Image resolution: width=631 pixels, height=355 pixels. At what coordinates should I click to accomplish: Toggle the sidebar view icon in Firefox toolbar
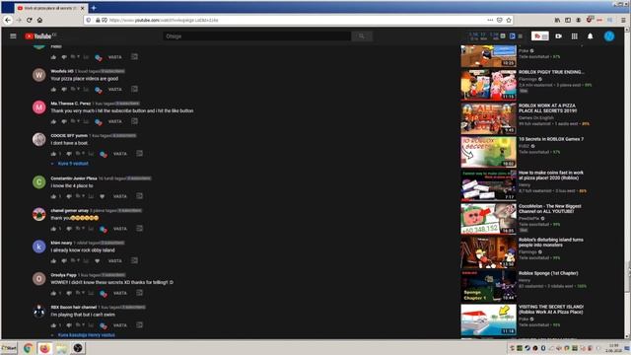point(568,20)
